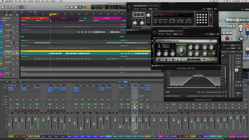Screen dimensions: 249x140
Task: Click the Rewind transport button
Action: coord(67,7)
